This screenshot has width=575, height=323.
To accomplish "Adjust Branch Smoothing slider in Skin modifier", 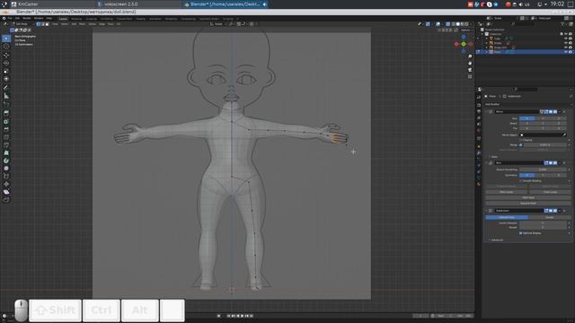I will (543, 170).
